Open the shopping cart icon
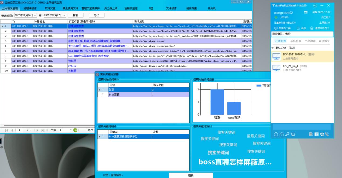The width and height of the screenshot is (342, 178). coord(293,134)
